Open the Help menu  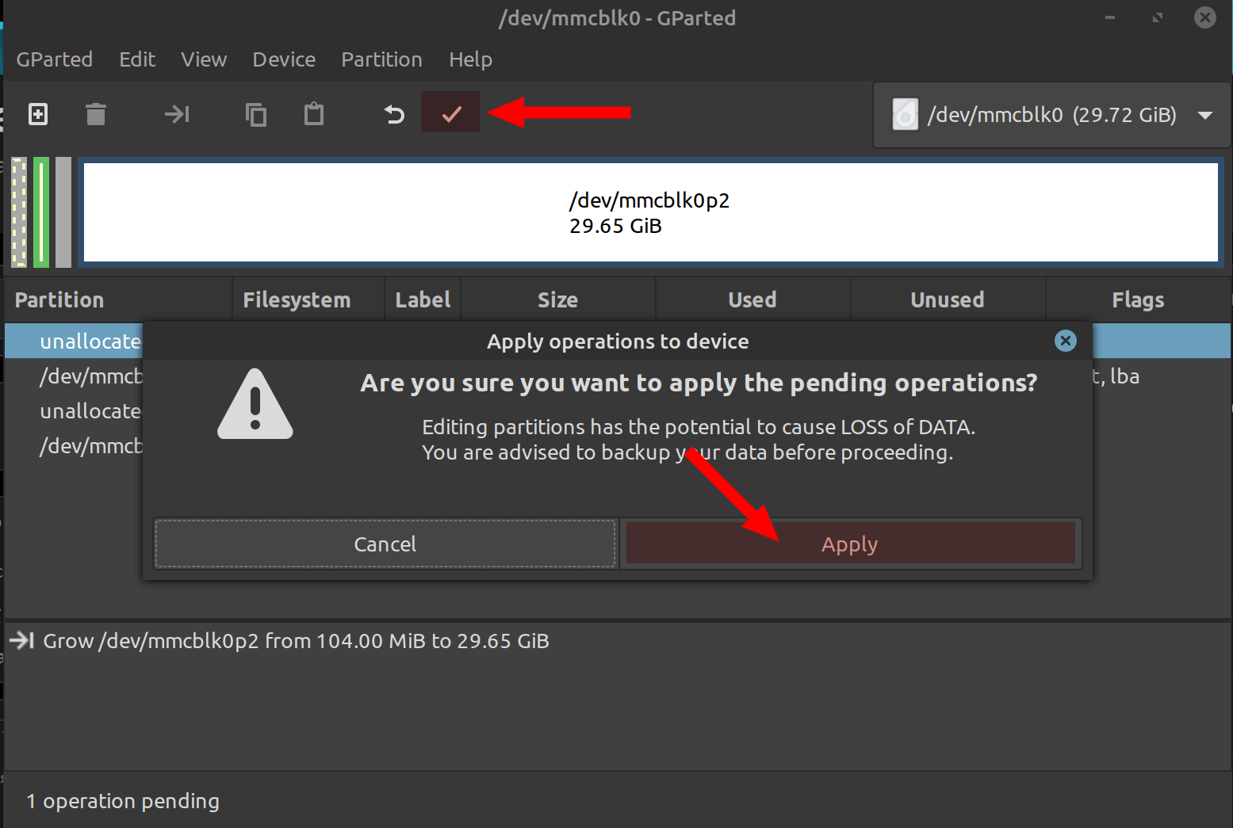471,59
